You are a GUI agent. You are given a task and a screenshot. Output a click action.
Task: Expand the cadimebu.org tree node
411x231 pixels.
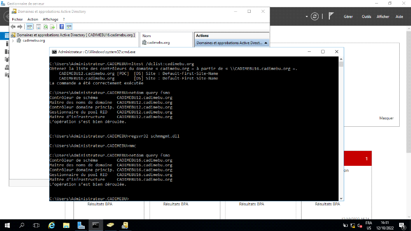click(13, 41)
